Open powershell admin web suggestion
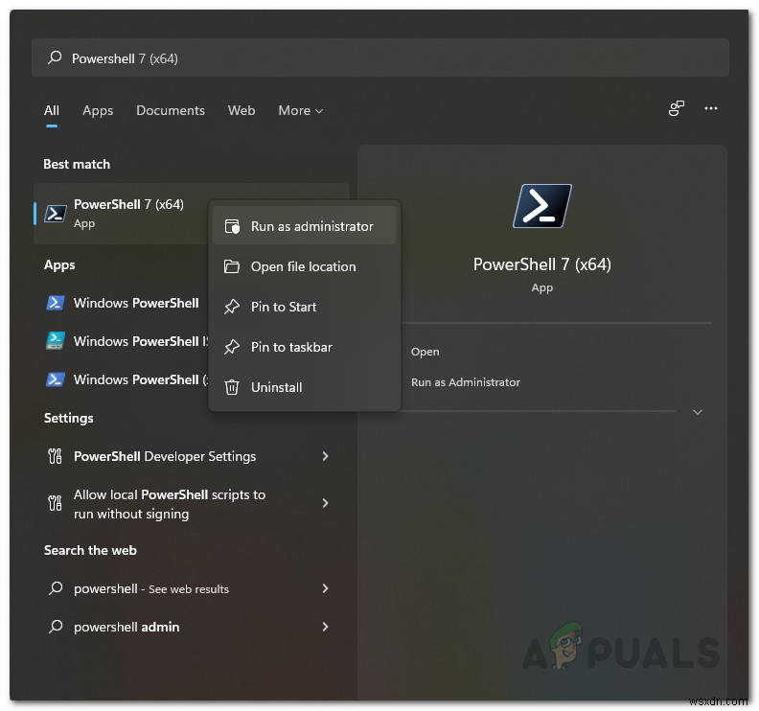The image size is (759, 711). coord(190,627)
